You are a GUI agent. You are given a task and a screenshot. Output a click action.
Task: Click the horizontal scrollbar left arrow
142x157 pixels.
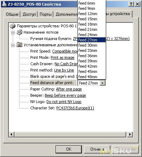pos(12,134)
